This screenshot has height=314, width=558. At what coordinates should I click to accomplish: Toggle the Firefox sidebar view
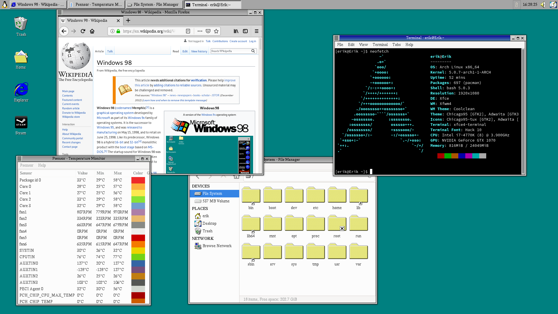pos(245,31)
